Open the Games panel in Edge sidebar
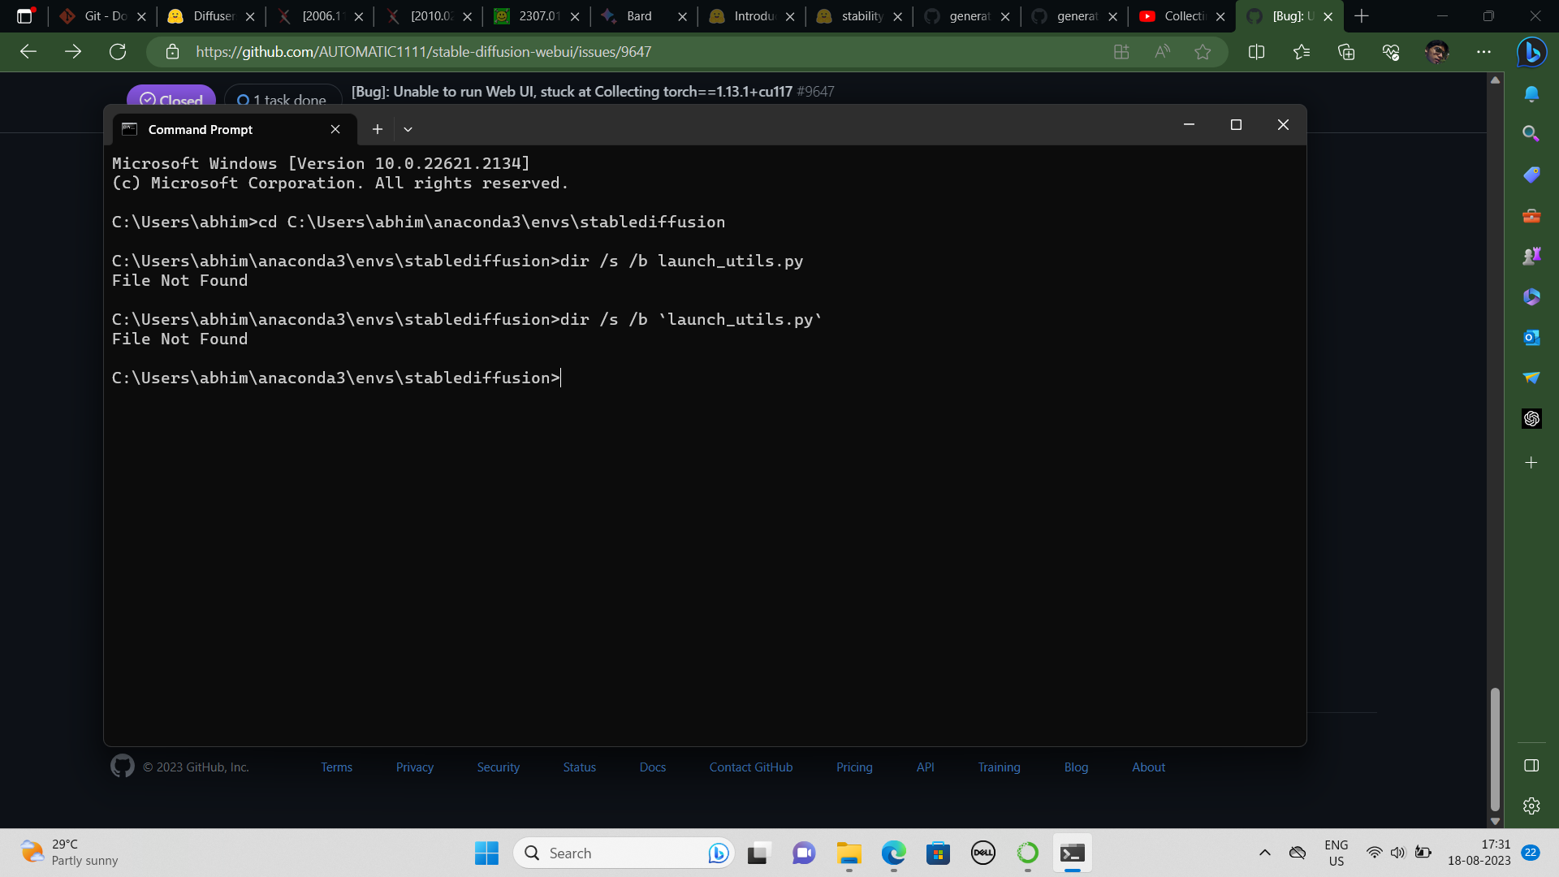The width and height of the screenshot is (1559, 877). [1531, 255]
